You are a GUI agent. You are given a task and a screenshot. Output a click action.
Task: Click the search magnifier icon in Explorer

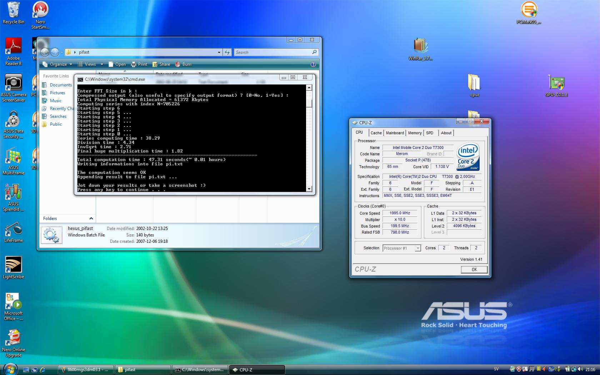314,52
